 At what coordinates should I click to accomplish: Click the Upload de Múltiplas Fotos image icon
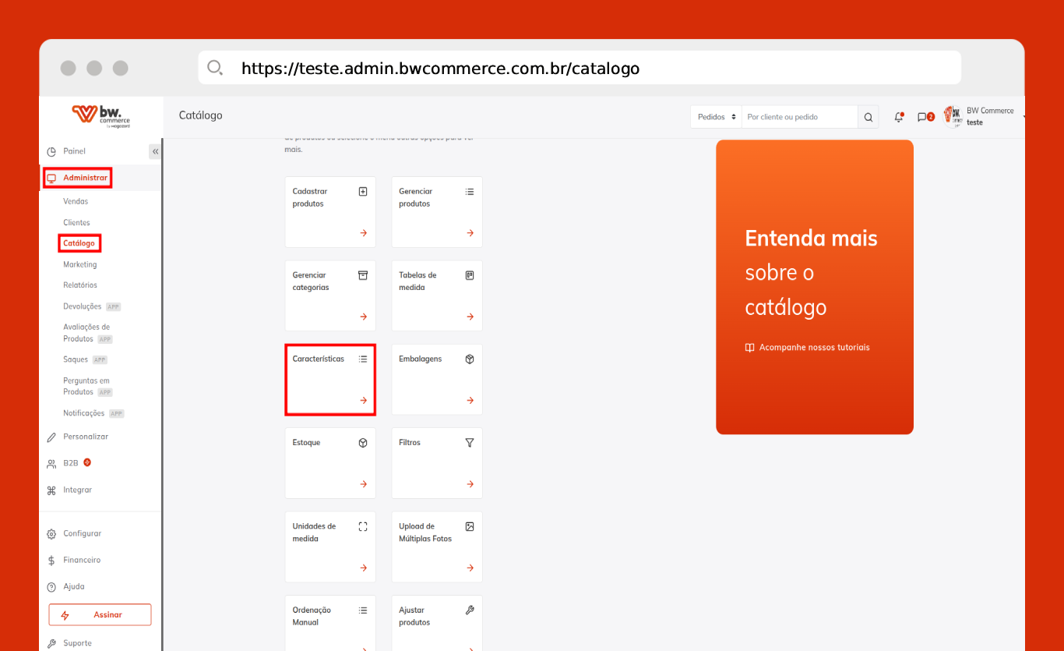470,527
